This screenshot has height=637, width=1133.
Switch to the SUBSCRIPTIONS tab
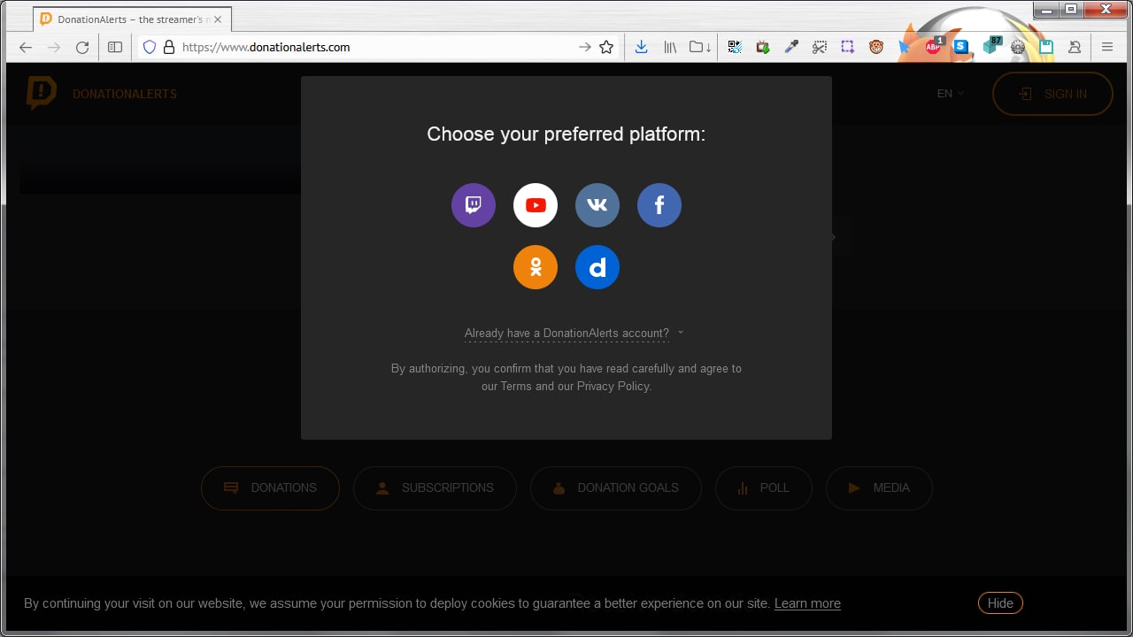tap(435, 488)
